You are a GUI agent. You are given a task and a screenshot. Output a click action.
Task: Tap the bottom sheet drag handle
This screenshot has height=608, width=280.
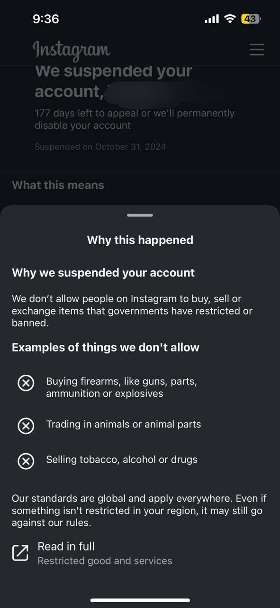click(x=140, y=215)
